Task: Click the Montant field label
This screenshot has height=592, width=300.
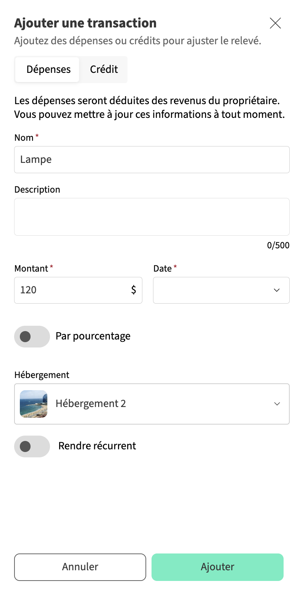Action: click(x=31, y=269)
